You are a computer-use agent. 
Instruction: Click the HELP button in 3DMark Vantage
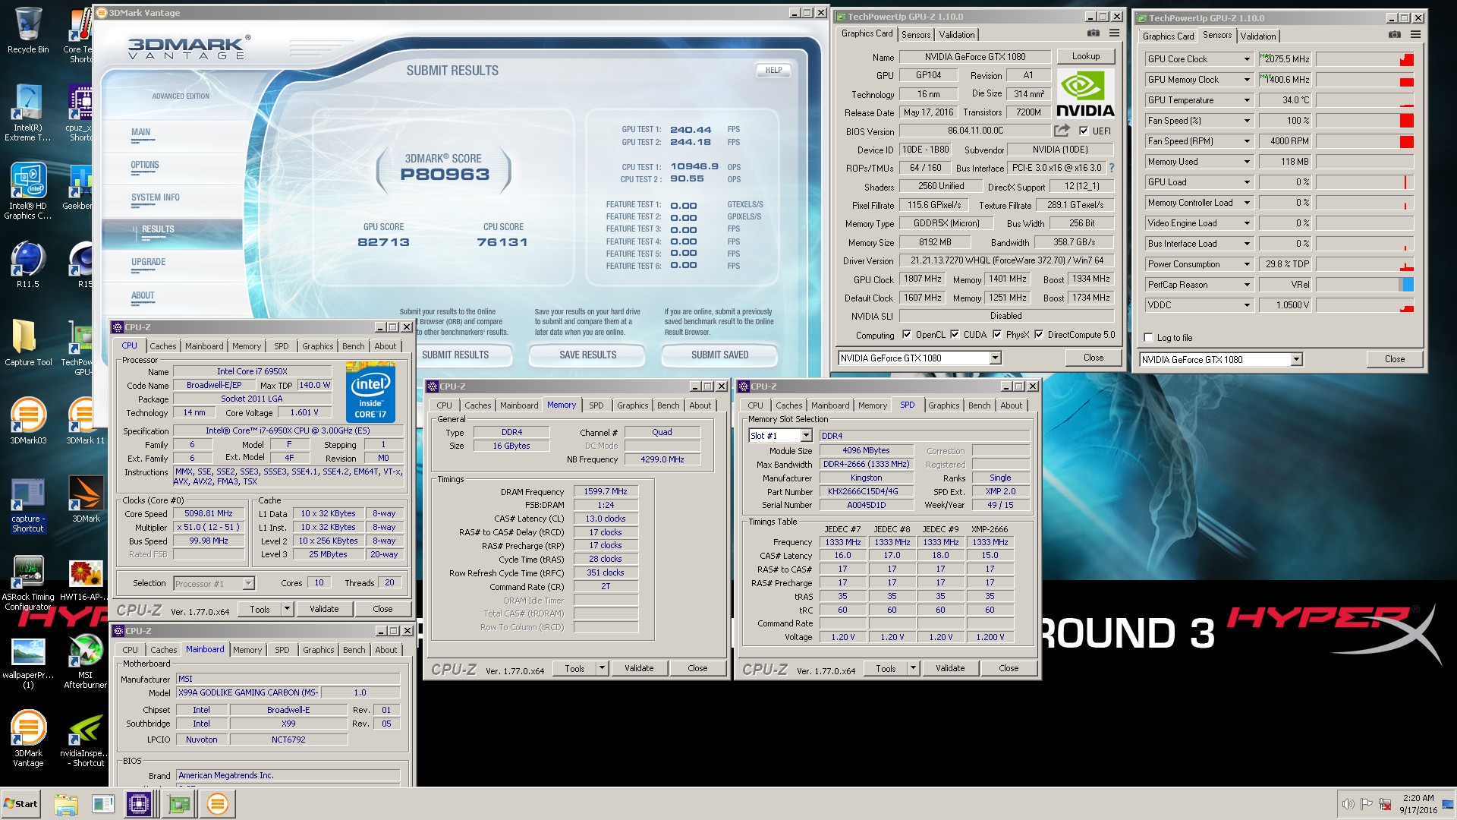[x=773, y=70]
